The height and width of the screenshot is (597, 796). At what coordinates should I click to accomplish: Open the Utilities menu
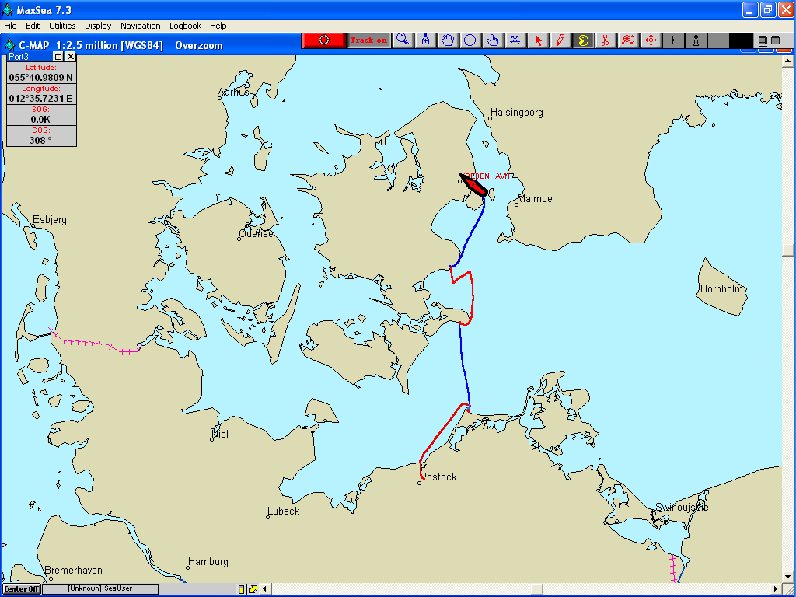point(62,26)
